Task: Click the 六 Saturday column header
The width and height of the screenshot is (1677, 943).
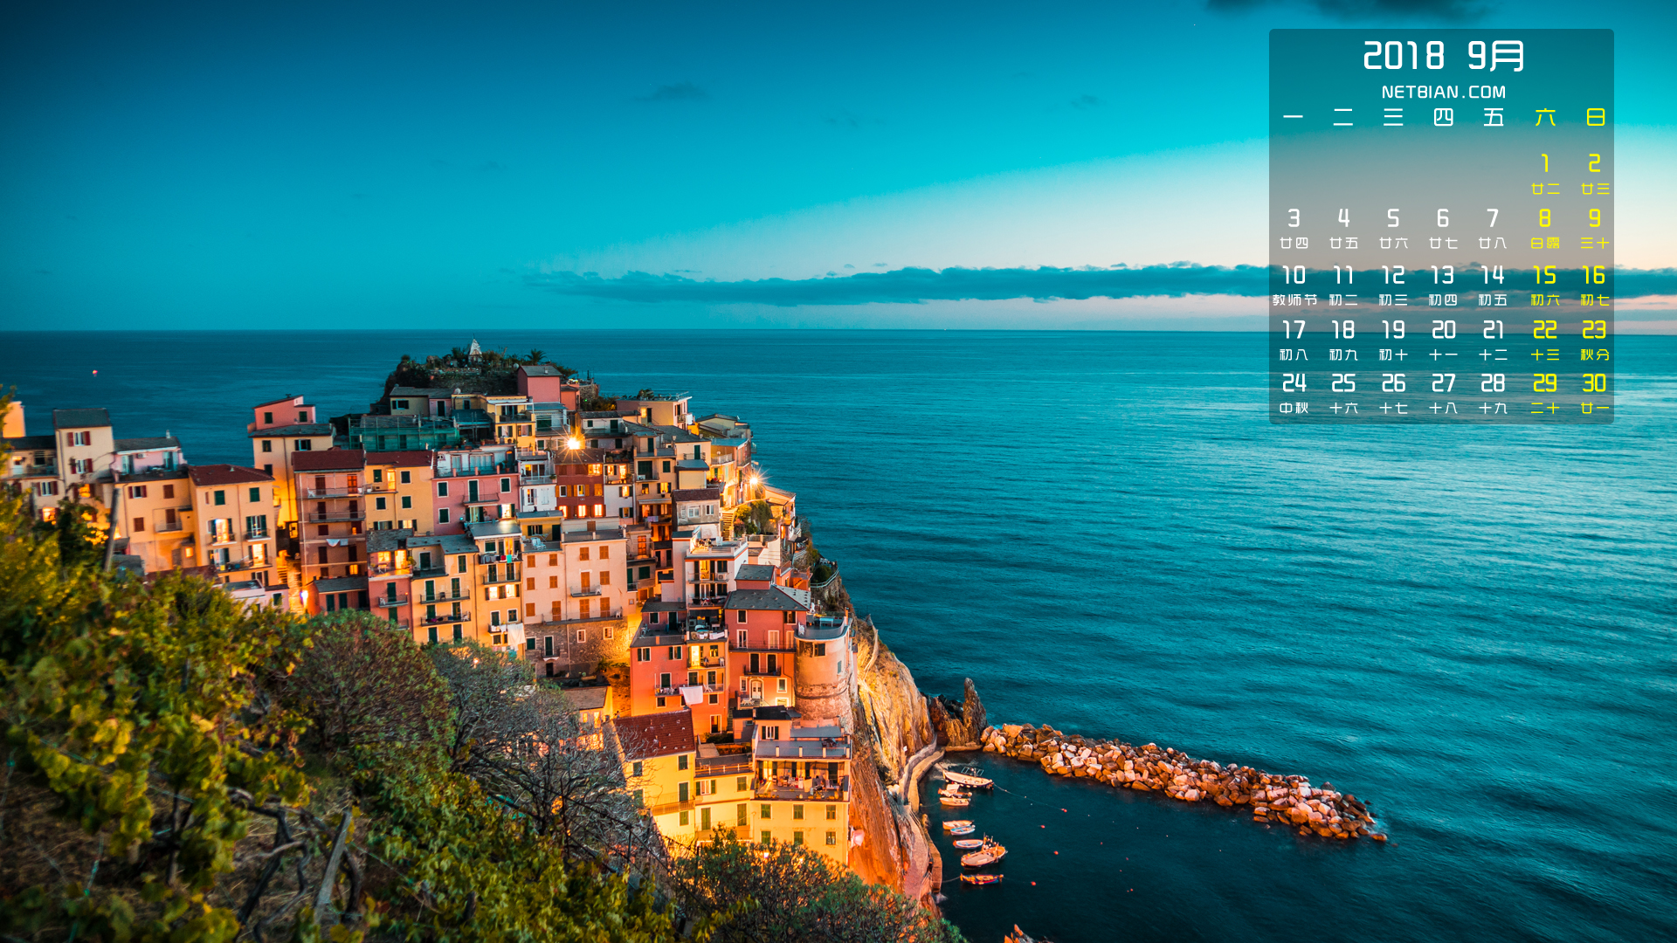Action: click(x=1544, y=117)
